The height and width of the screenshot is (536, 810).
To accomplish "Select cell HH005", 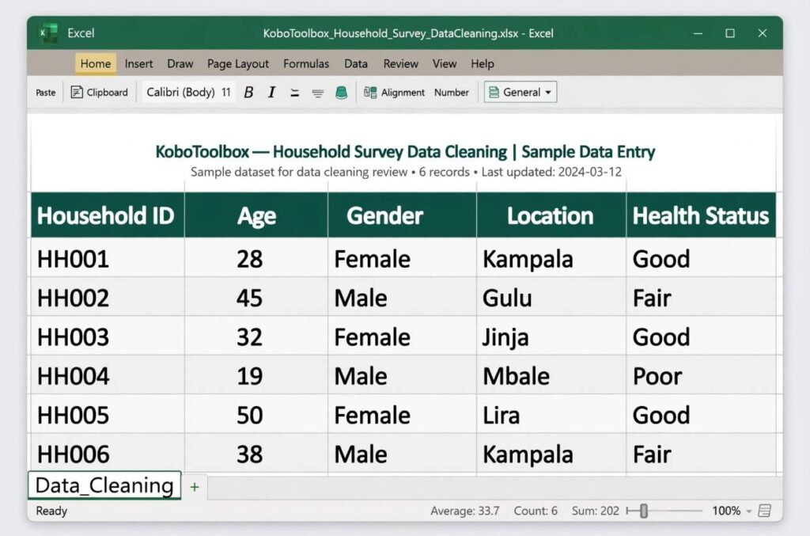I will point(108,415).
